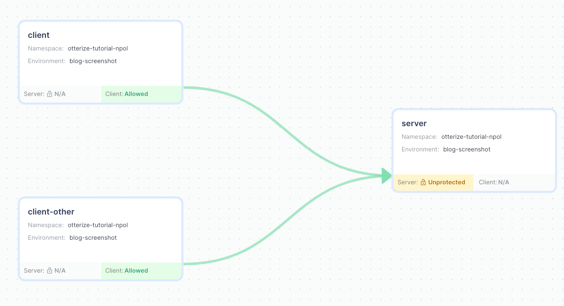The width and height of the screenshot is (564, 306).
Task: Click 'Server: N/A' status on client card
Action: coord(60,94)
